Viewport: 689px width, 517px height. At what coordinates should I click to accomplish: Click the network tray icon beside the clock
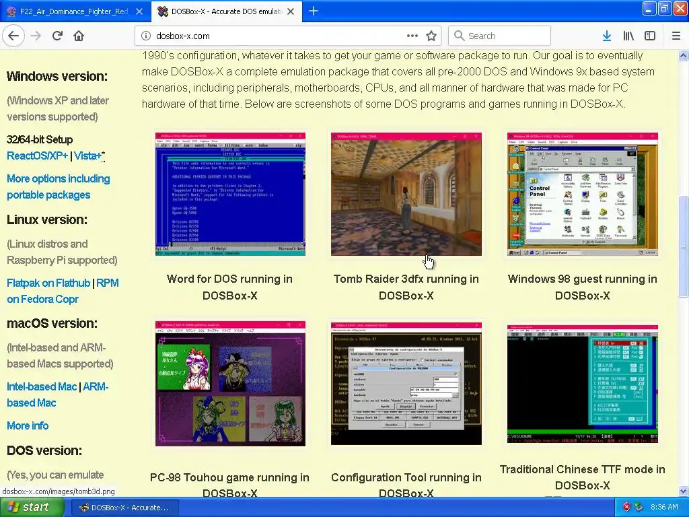pyautogui.click(x=639, y=508)
